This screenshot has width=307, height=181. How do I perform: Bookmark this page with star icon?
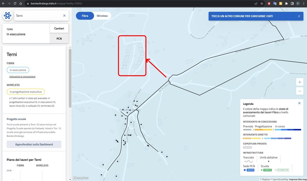(x=262, y=4)
